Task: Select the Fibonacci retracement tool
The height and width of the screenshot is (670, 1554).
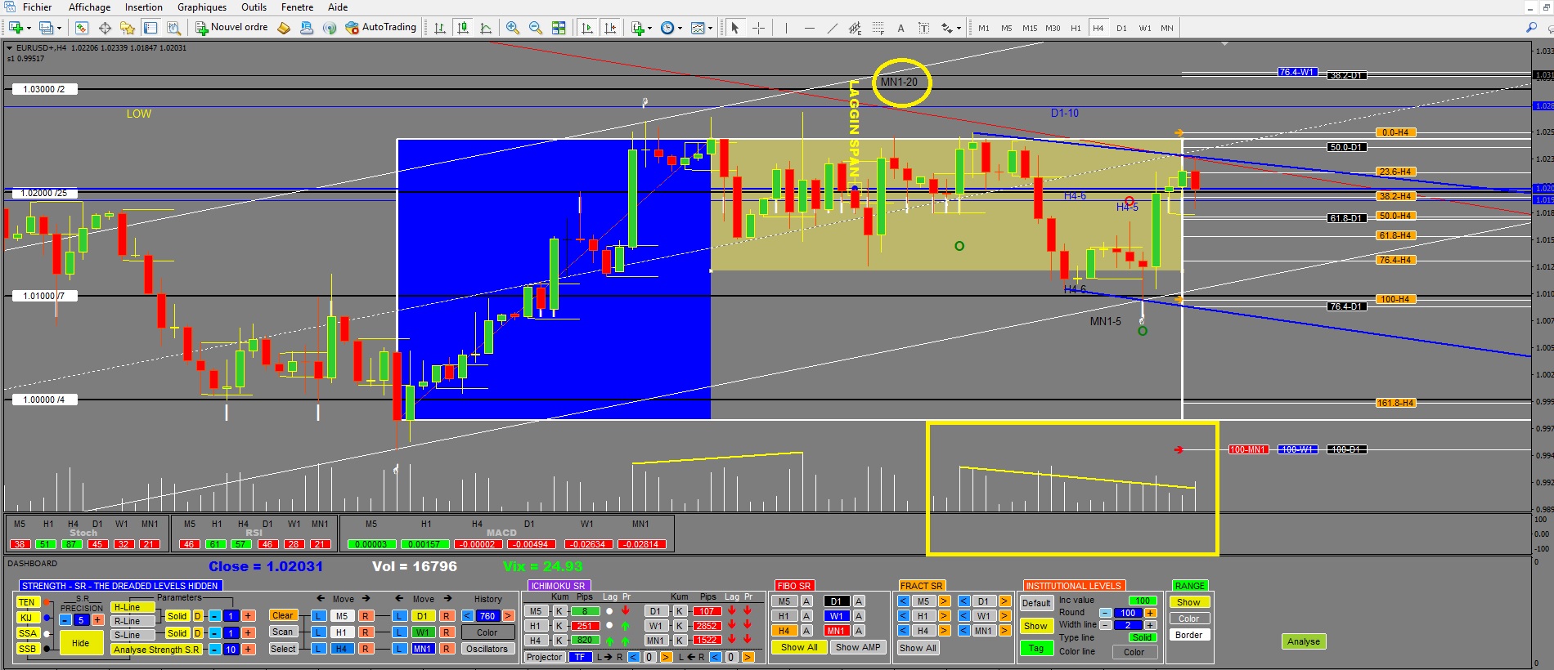Action: (878, 28)
